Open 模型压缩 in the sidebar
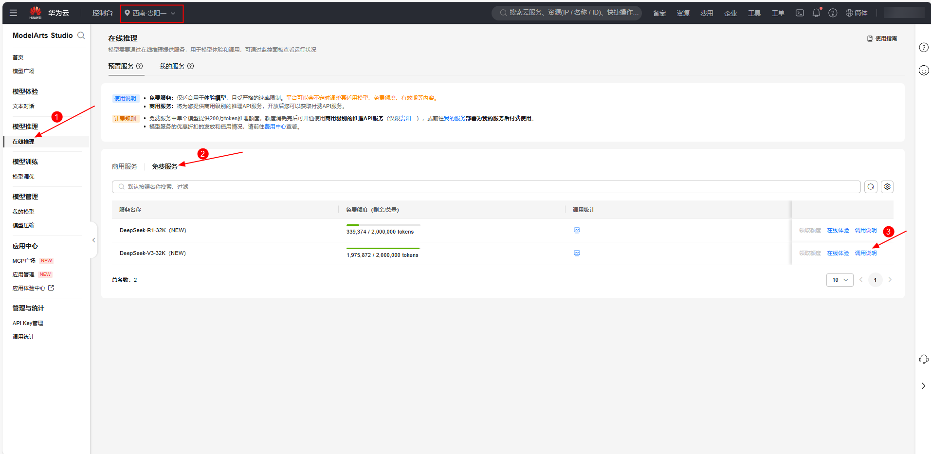 coord(23,225)
